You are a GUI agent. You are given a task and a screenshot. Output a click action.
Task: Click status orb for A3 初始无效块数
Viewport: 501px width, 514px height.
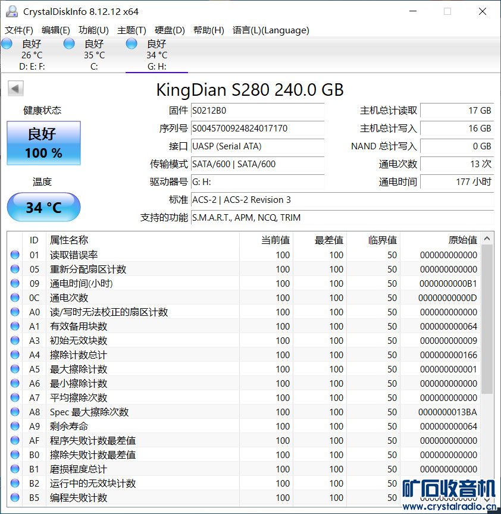tap(15, 340)
